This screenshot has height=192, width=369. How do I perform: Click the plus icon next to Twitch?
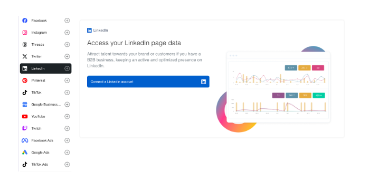[x=67, y=128]
